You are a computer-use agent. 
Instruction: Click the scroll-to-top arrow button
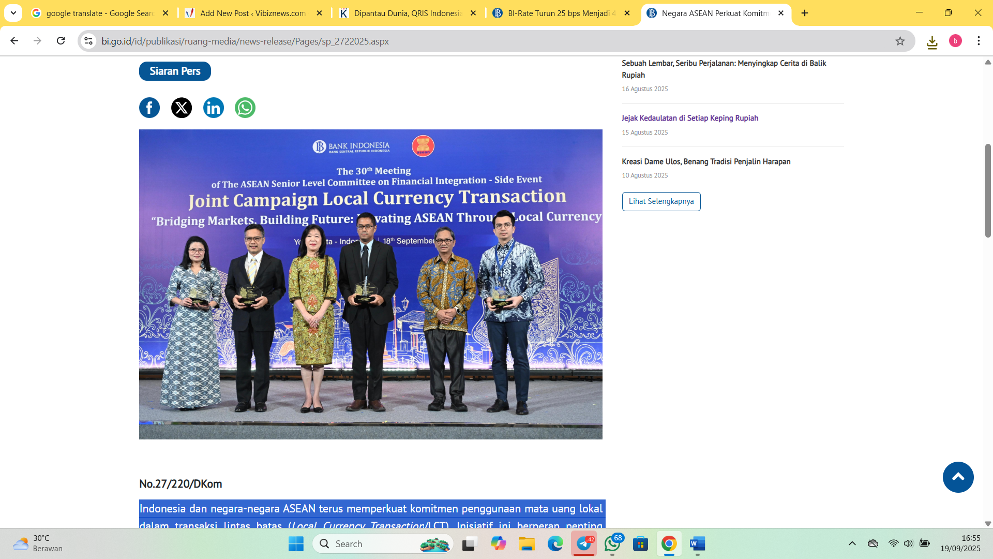958,477
